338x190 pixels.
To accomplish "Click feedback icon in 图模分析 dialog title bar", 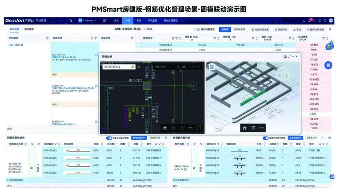I will [285, 56].
